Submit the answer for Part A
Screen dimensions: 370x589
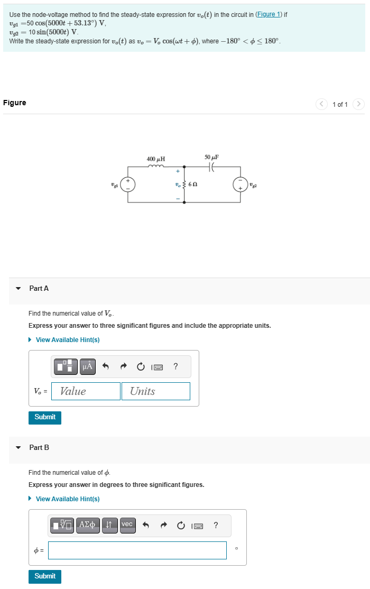click(44, 417)
